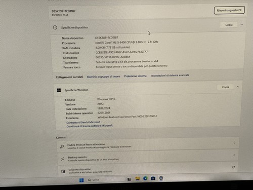
Task: Open Contratto di Servizi Microsoft link
Action: [x=83, y=122]
